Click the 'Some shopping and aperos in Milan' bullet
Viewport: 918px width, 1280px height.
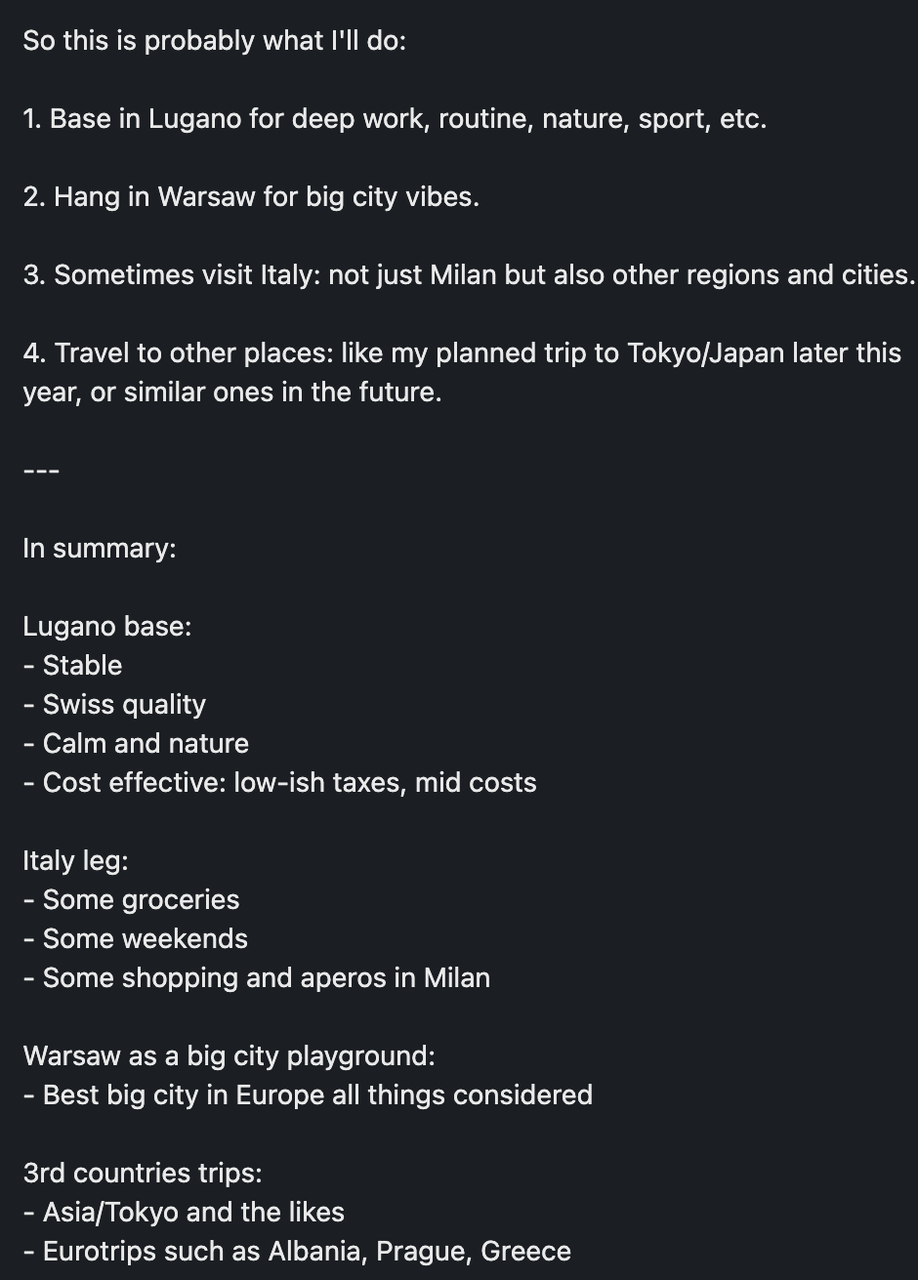(256, 978)
